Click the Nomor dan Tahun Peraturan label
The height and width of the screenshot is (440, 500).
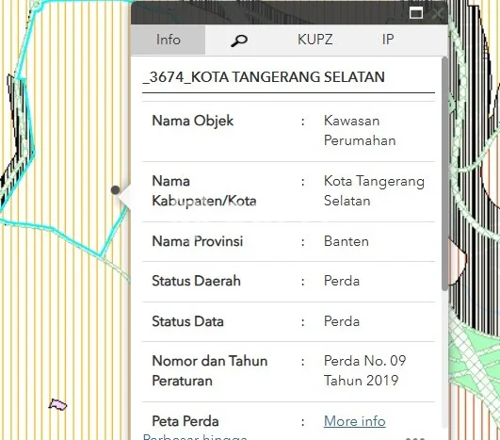pos(209,371)
